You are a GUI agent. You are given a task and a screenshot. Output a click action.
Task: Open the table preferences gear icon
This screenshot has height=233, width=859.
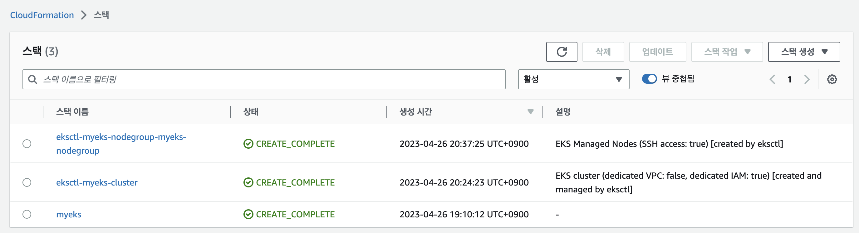(832, 79)
